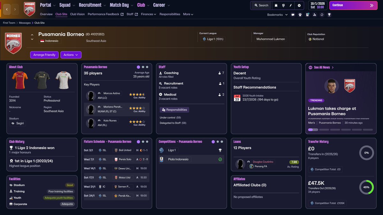Image resolution: width=383 pixels, height=215 pixels.
Task: Open the Medical plus icon in Staff
Action: 161,95
